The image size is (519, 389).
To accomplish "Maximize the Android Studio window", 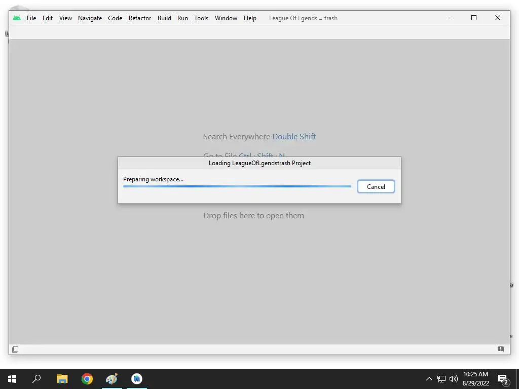I will tap(474, 18).
